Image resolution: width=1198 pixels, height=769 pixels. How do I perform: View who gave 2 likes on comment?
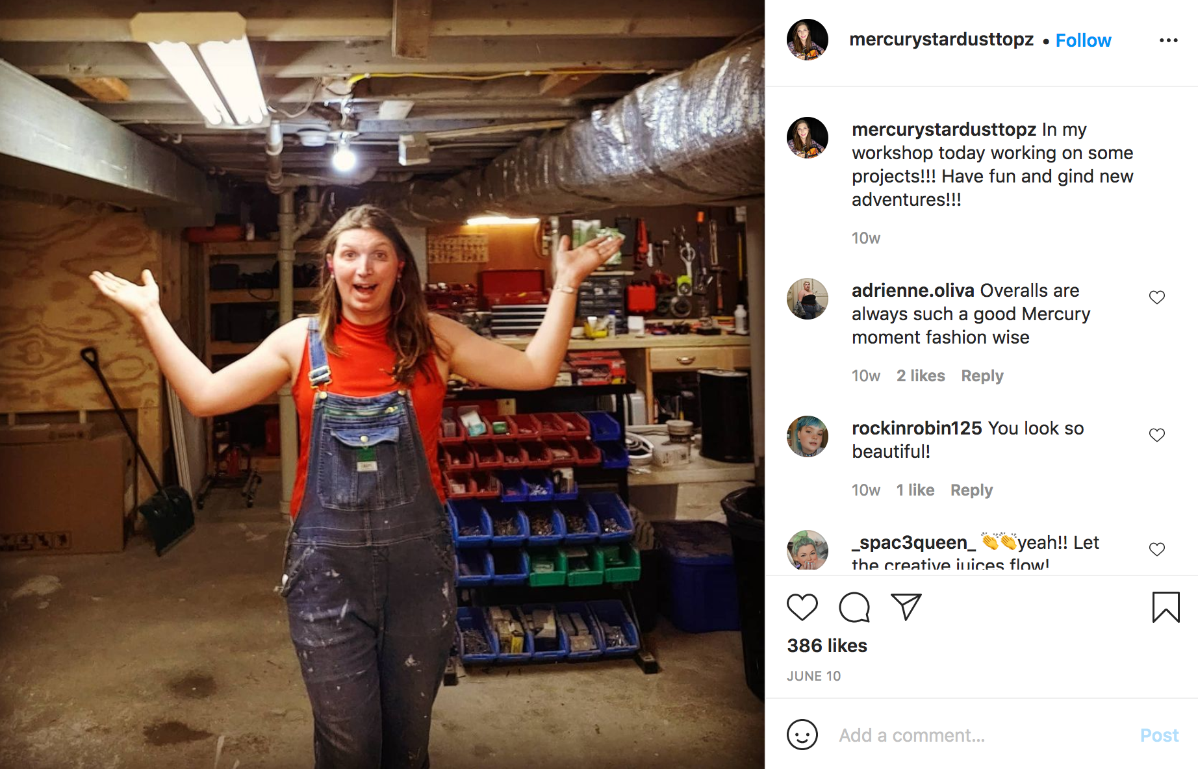921,376
